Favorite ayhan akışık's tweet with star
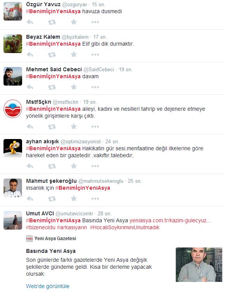The image size is (225, 292). point(74,166)
